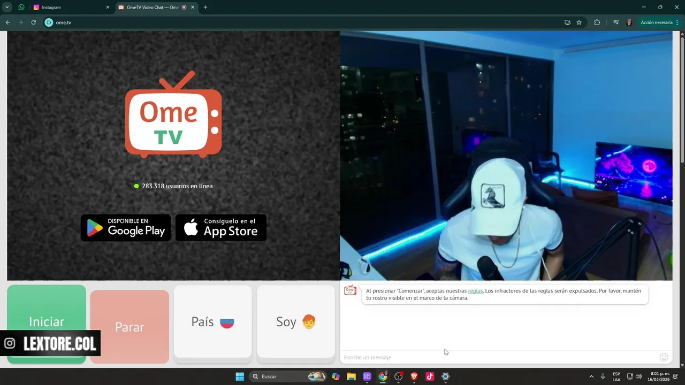The height and width of the screenshot is (385, 685).
Task: Open the Chrome profile avatar
Action: [629, 22]
